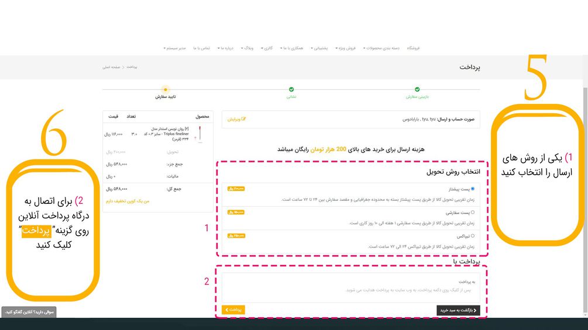Expand the گالری dropdown menu
588x330 pixels.
pos(267,48)
